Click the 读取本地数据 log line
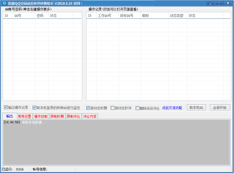Image resolution: width=234 pixels, height=173 pixels. pos(25,122)
